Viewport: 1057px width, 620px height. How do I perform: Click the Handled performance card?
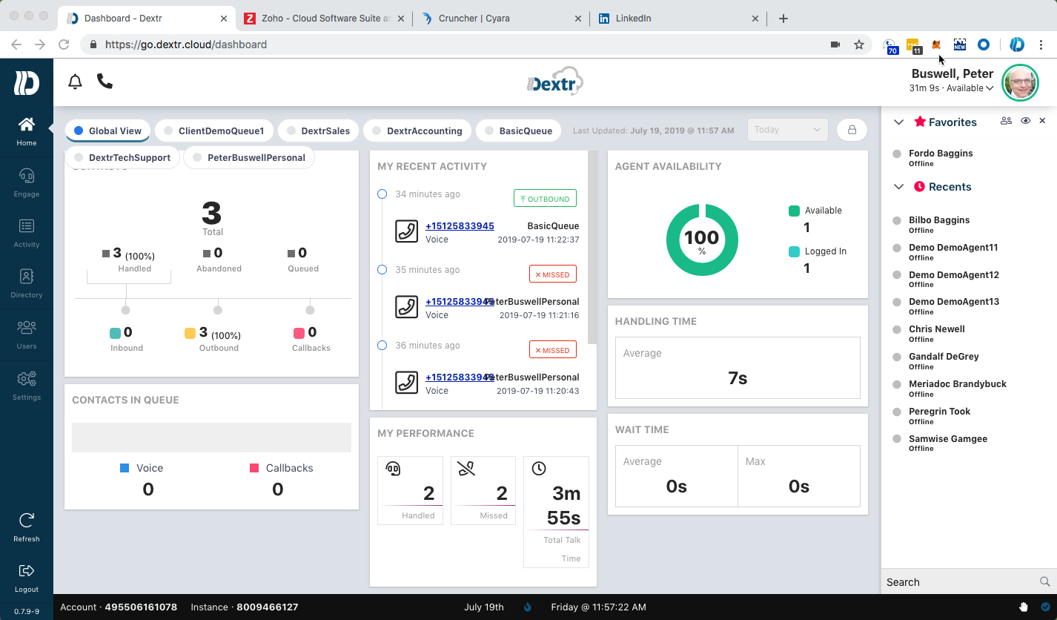(x=410, y=490)
